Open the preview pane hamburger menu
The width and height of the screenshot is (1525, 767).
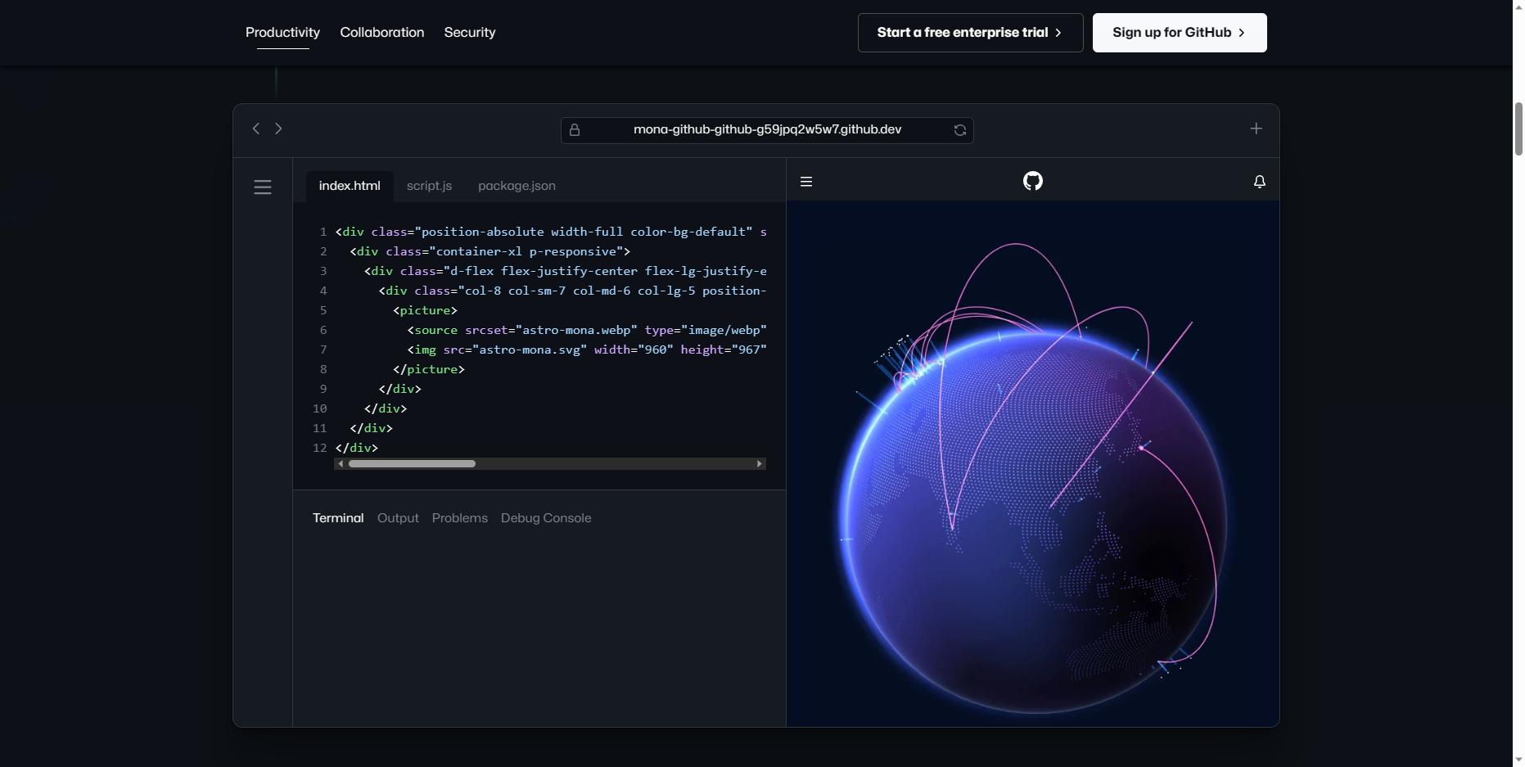coord(806,182)
